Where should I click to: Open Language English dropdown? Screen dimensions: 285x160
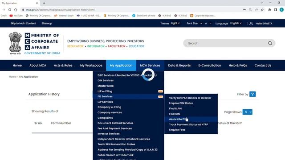(x=236, y=23)
